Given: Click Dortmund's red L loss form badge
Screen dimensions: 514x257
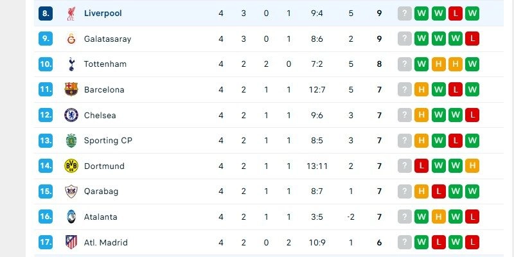Looking at the screenshot, I should coord(421,166).
